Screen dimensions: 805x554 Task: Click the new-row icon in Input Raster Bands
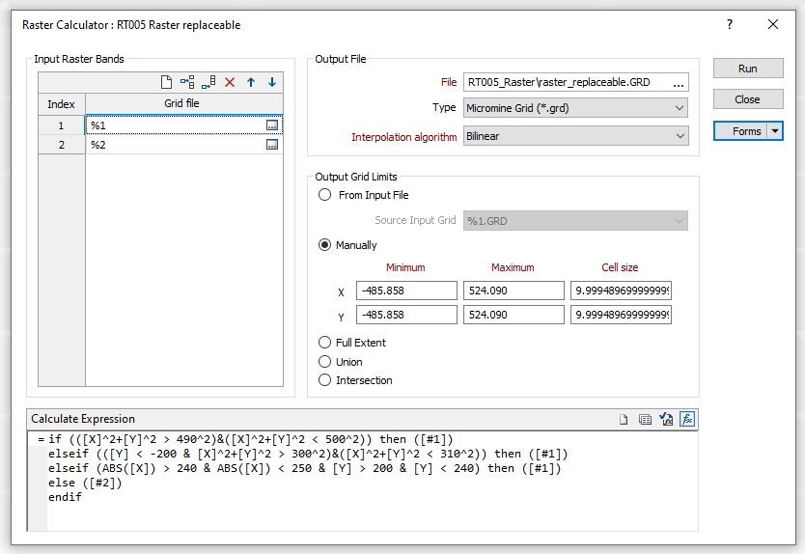tap(166, 82)
